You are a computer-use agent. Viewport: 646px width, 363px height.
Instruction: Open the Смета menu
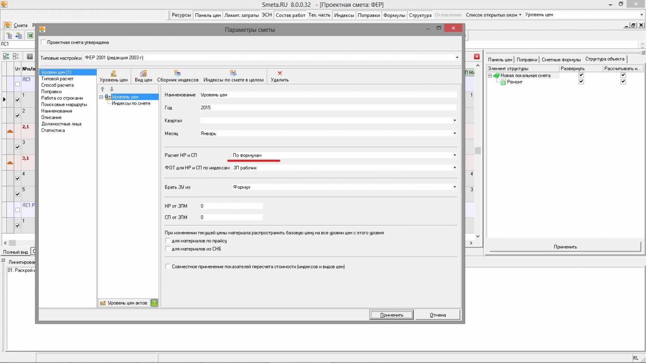[20, 25]
